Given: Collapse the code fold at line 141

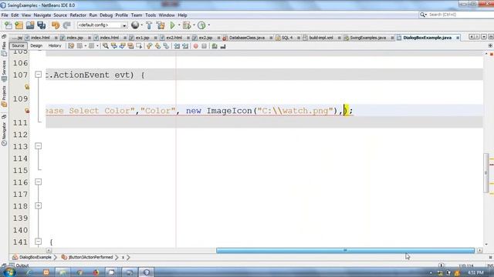Looking at the screenshot, I should click(38, 242).
